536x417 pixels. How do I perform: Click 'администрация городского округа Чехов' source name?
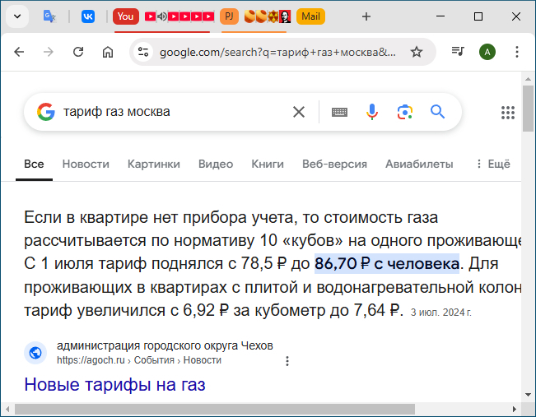click(x=165, y=345)
